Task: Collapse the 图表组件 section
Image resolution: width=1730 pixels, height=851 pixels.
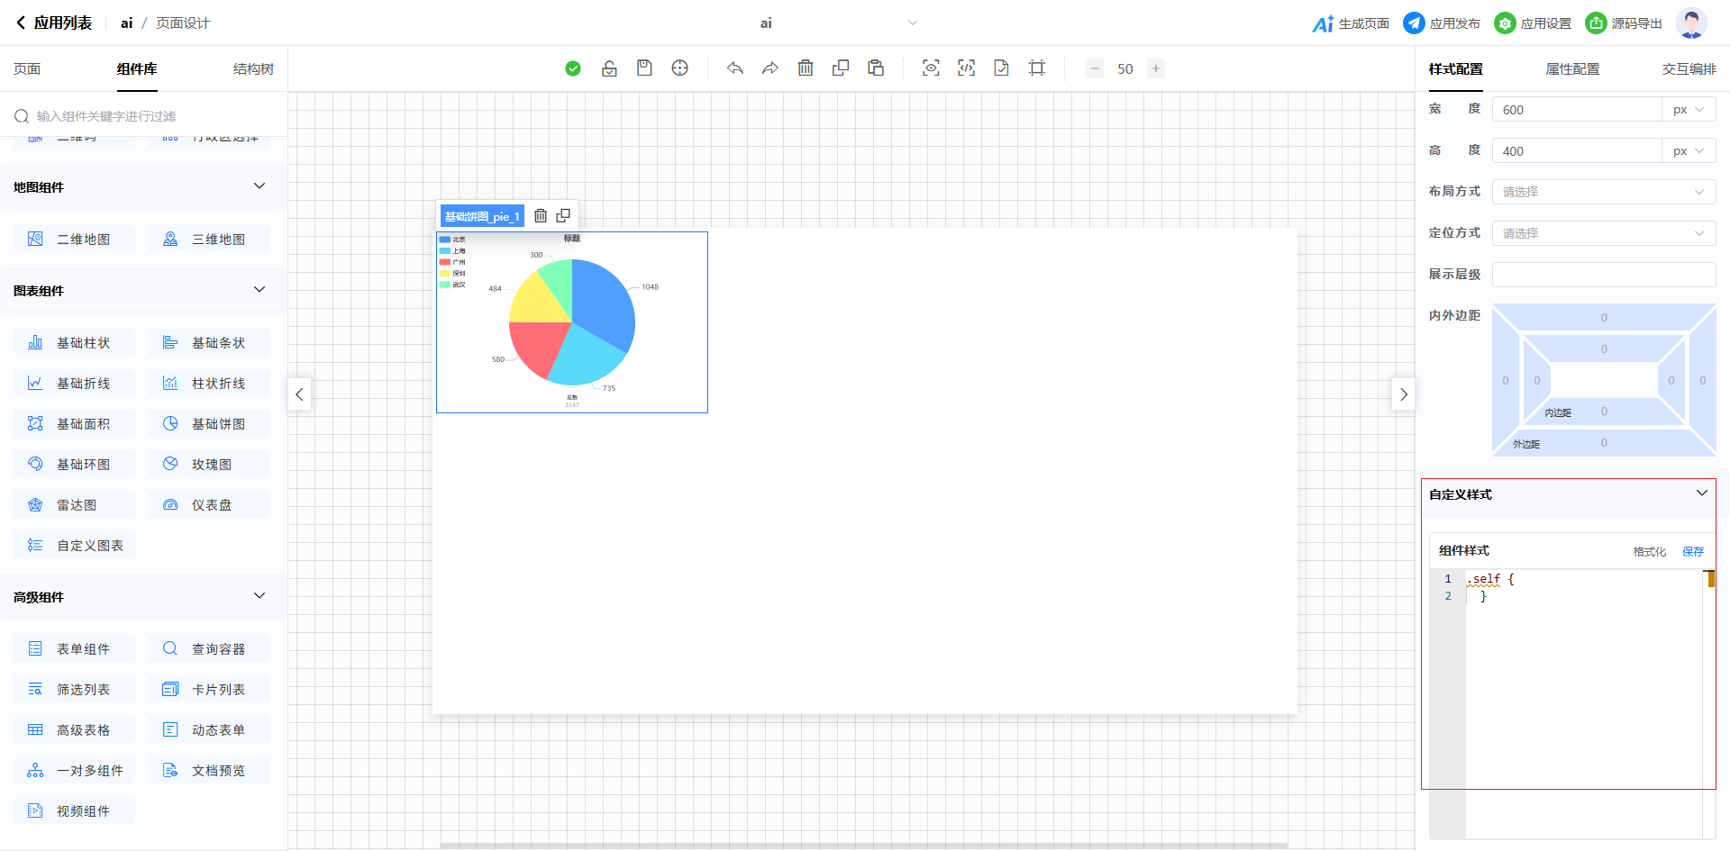Action: [x=259, y=290]
